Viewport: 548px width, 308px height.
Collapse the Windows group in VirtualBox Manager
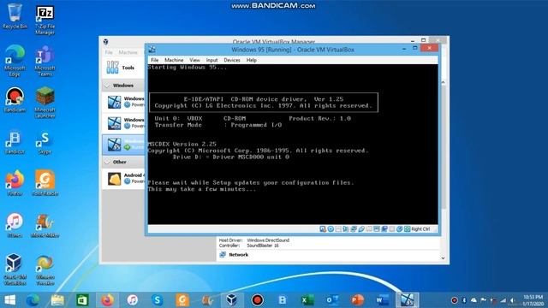click(108, 86)
